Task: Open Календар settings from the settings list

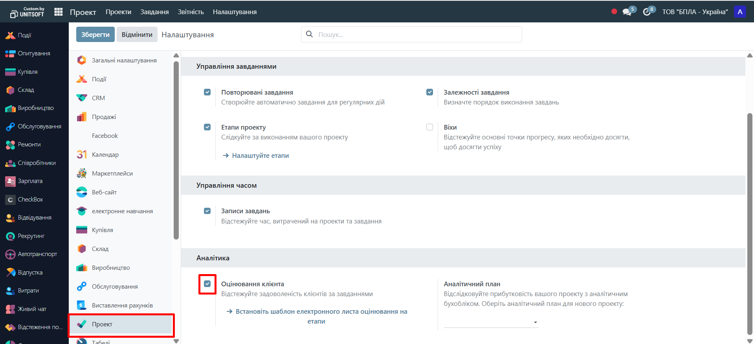Action: 105,155
